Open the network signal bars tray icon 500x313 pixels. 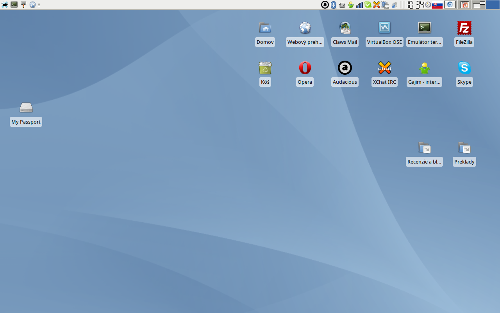[359, 5]
